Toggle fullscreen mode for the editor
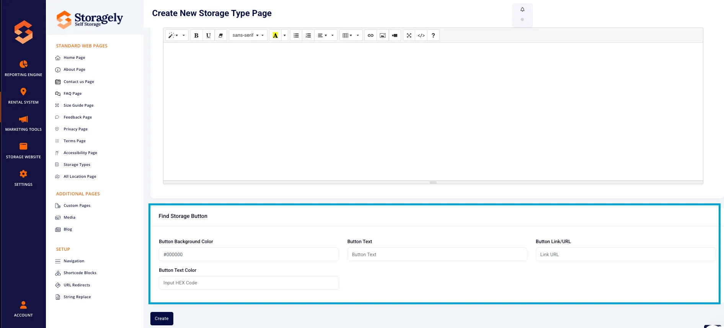 pos(409,36)
